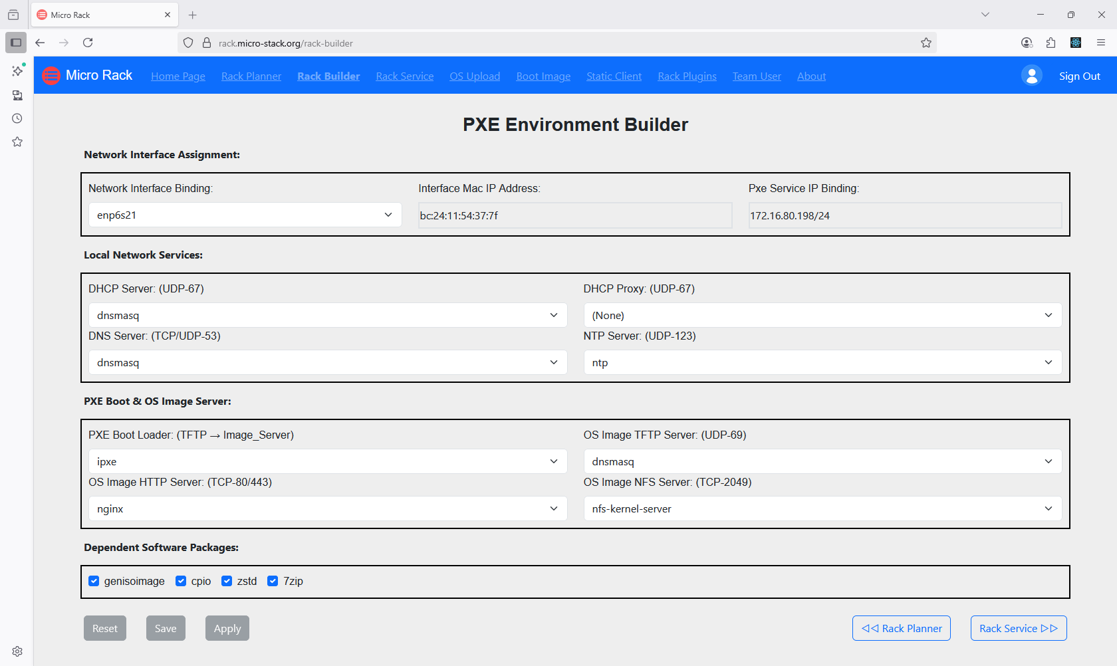Open the sidebar Settings gear
This screenshot has width=1117, height=666.
pos(17,651)
